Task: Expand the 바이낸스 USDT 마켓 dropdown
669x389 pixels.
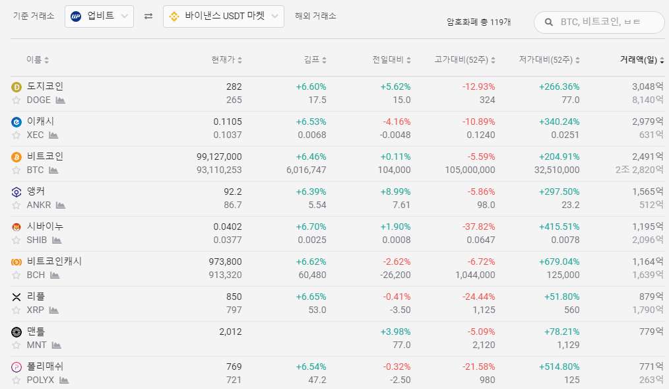Action: (224, 16)
